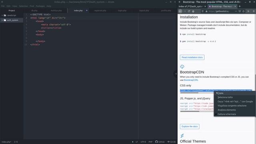Click the browser back arrow button
This screenshot has height=144, width=256.
coord(180,11)
